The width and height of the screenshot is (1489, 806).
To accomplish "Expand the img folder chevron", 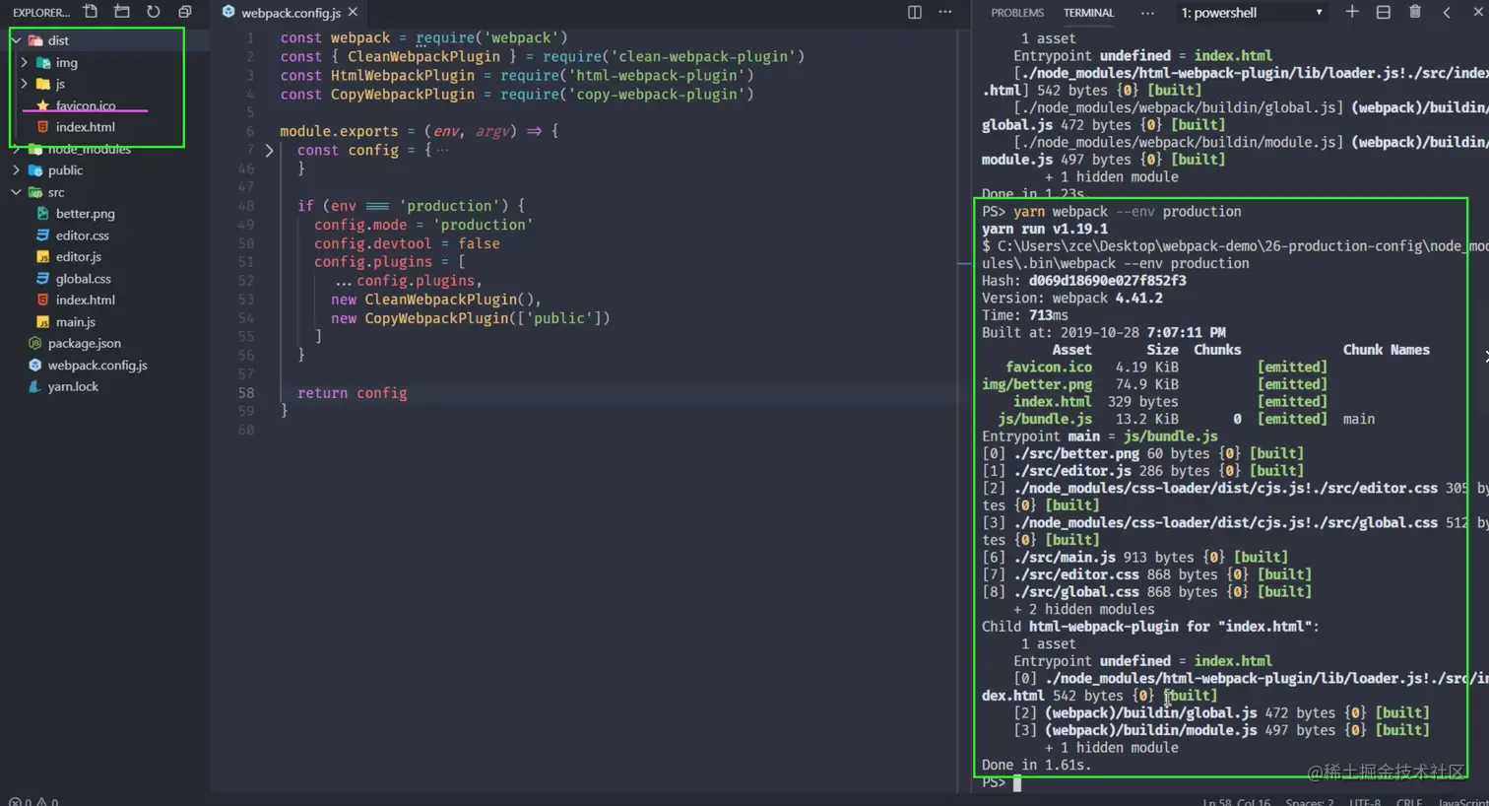I will [x=24, y=62].
